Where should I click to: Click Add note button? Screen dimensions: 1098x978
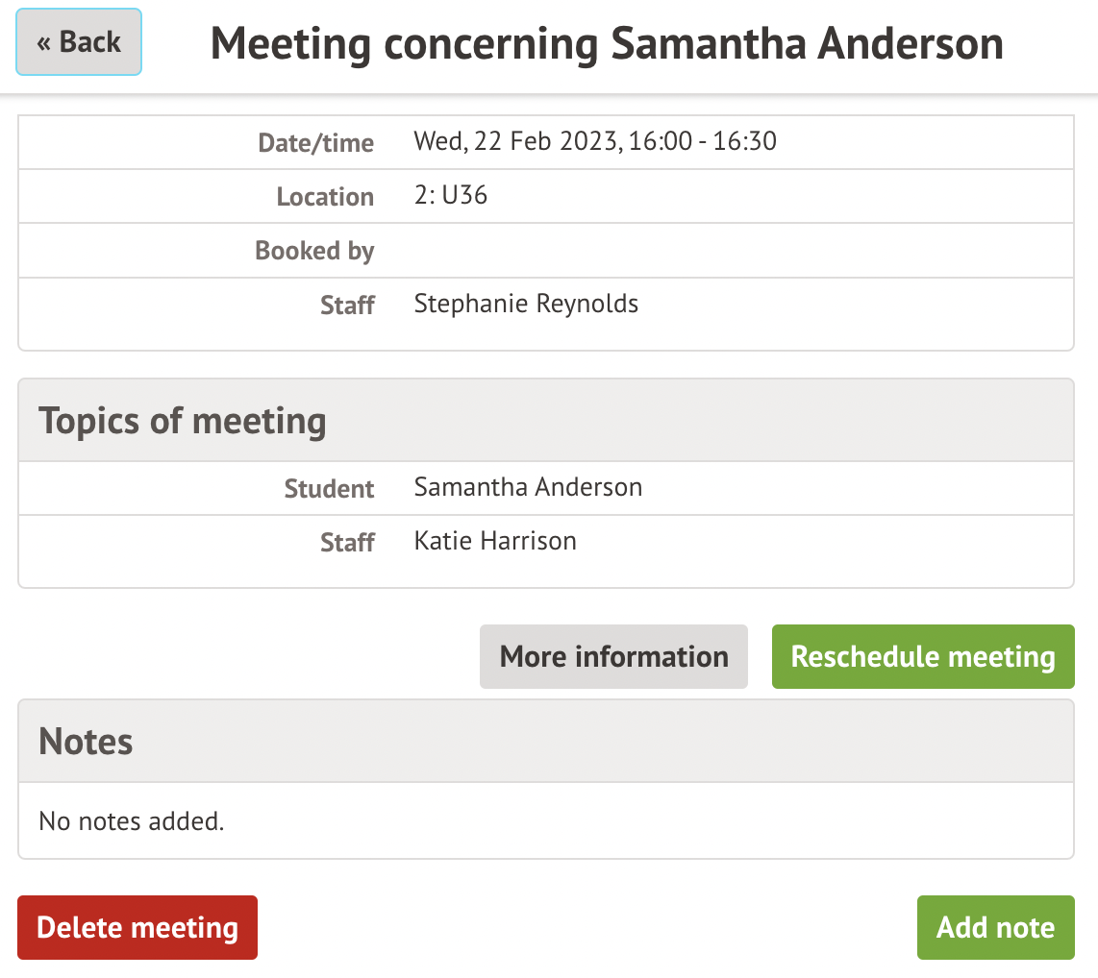tap(995, 928)
